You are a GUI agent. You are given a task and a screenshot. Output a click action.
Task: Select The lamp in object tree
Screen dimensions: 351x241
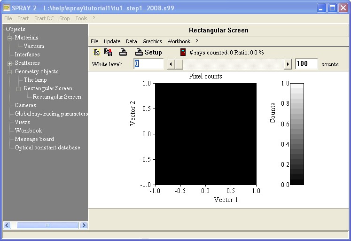click(35, 80)
